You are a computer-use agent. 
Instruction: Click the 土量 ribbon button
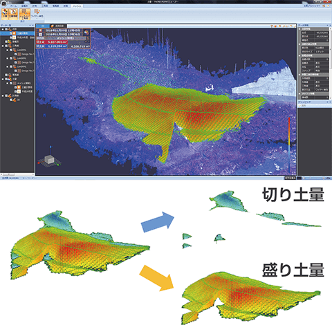tap(5, 14)
